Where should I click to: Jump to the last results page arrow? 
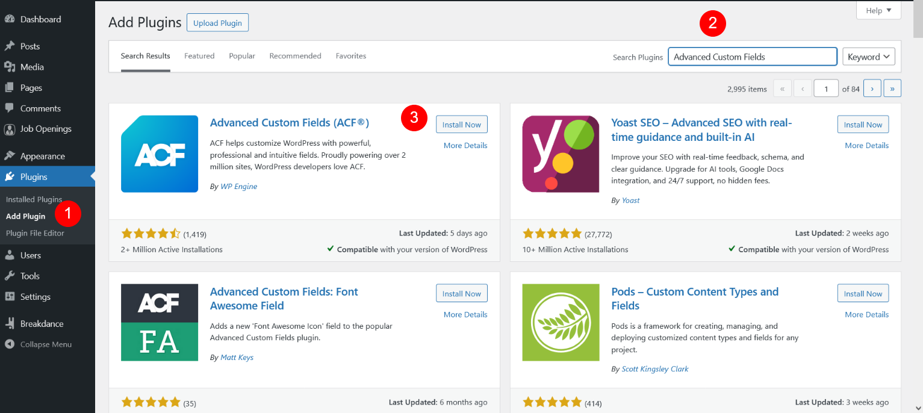coord(892,88)
